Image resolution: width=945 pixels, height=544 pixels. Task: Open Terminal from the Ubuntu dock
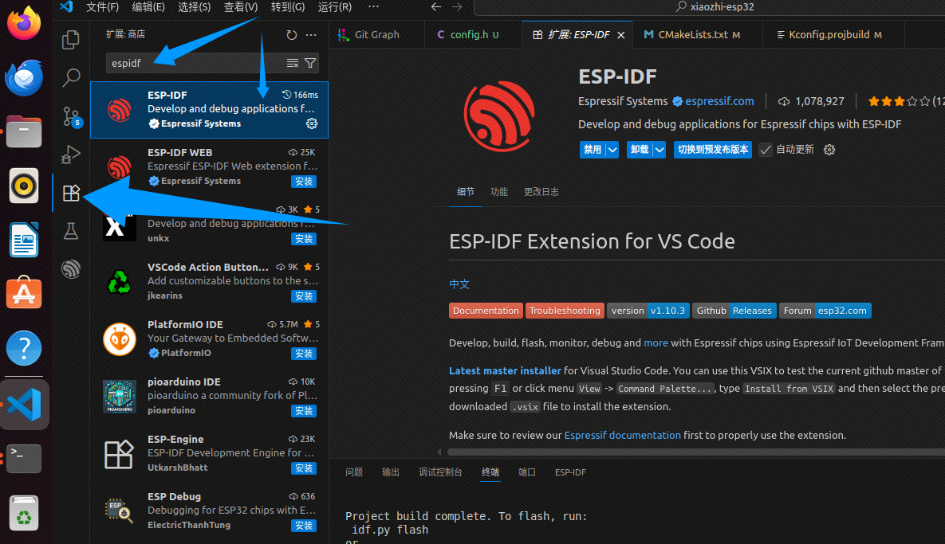pyautogui.click(x=24, y=459)
